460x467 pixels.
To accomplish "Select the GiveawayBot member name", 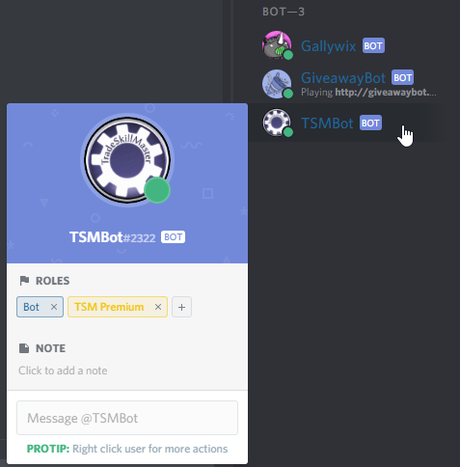I will point(343,77).
